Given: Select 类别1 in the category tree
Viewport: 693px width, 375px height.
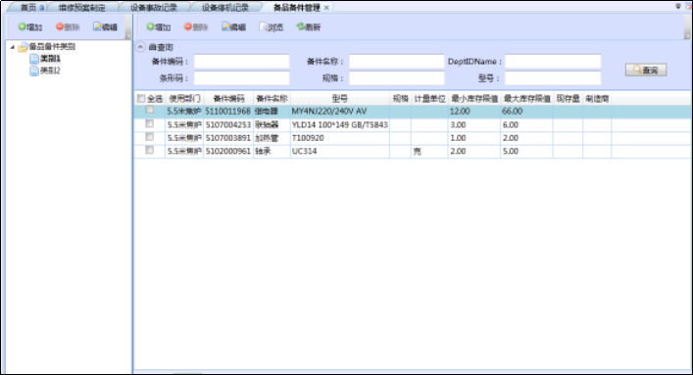Looking at the screenshot, I should [x=50, y=59].
